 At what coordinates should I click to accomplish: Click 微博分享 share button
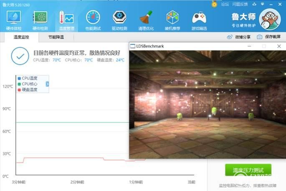click(238, 37)
